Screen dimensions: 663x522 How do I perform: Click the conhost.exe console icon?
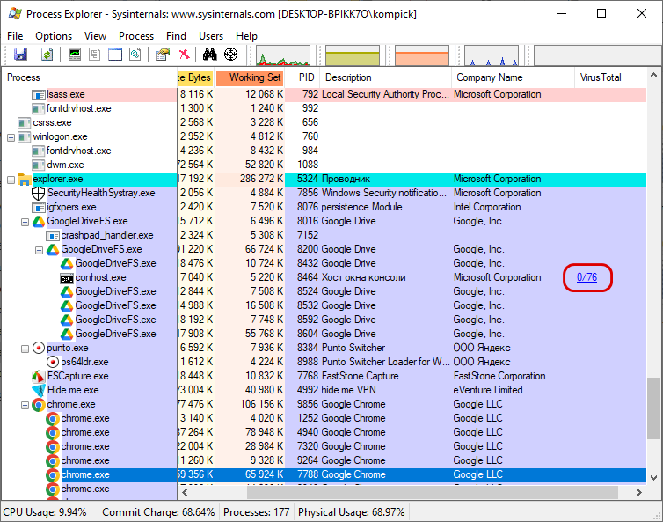click(x=66, y=278)
